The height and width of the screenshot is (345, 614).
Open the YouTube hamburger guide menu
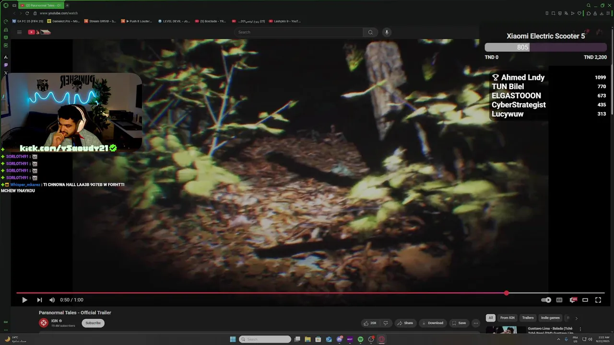coord(19,32)
